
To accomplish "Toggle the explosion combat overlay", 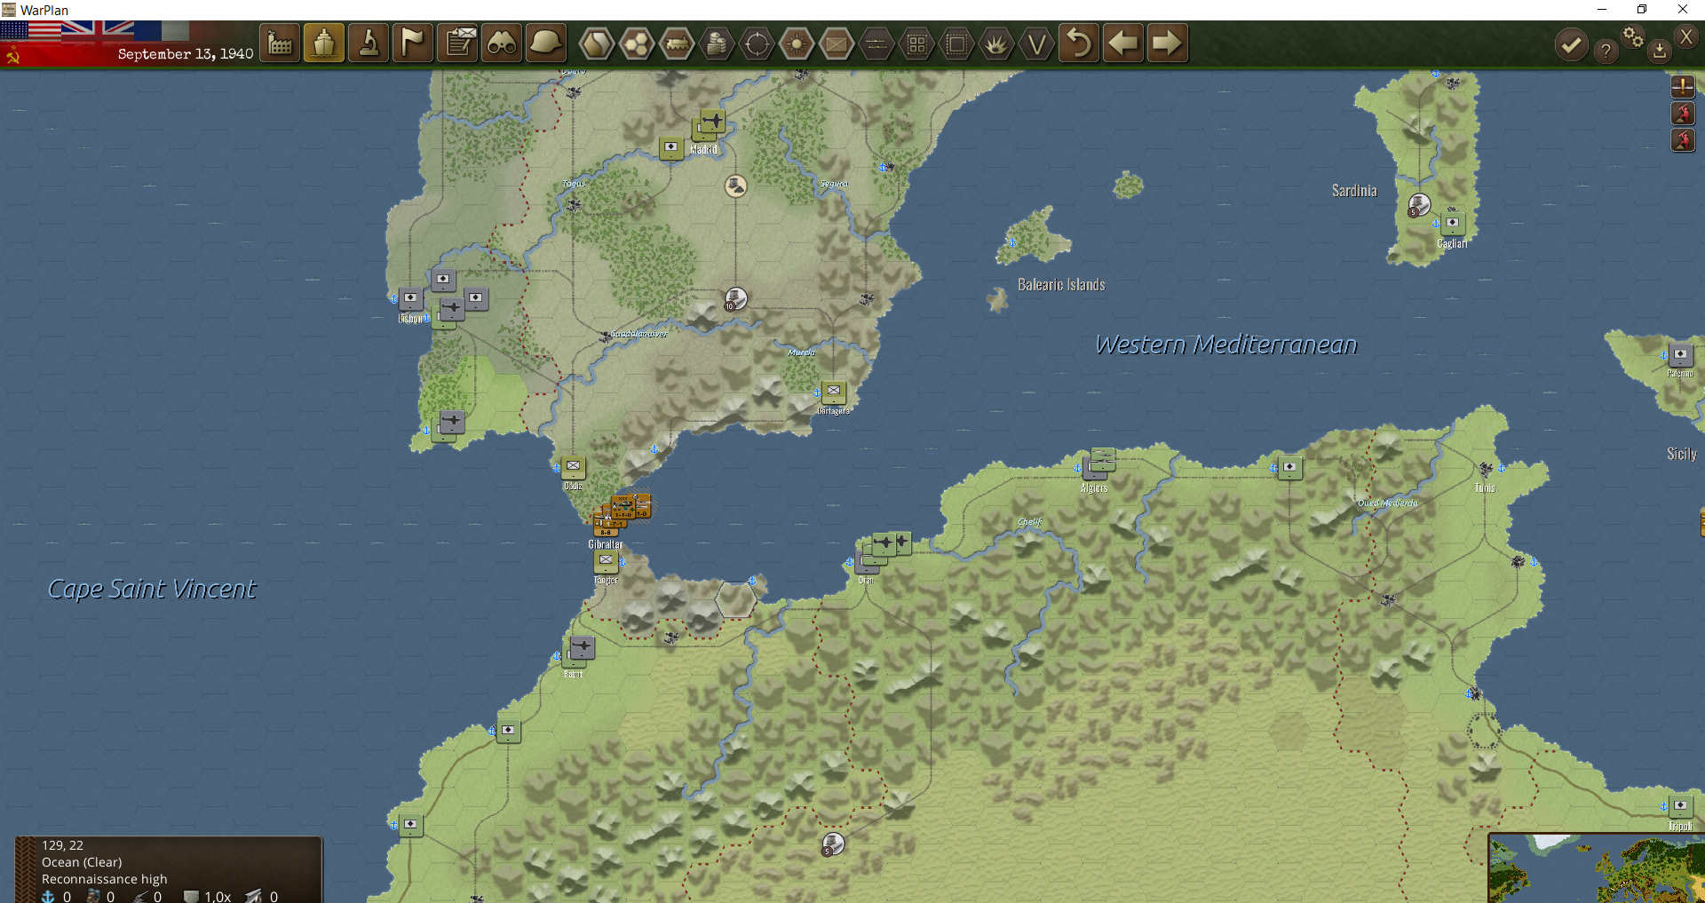I will (x=996, y=43).
